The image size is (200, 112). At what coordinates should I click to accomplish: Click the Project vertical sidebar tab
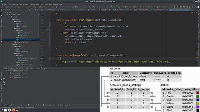1,13
